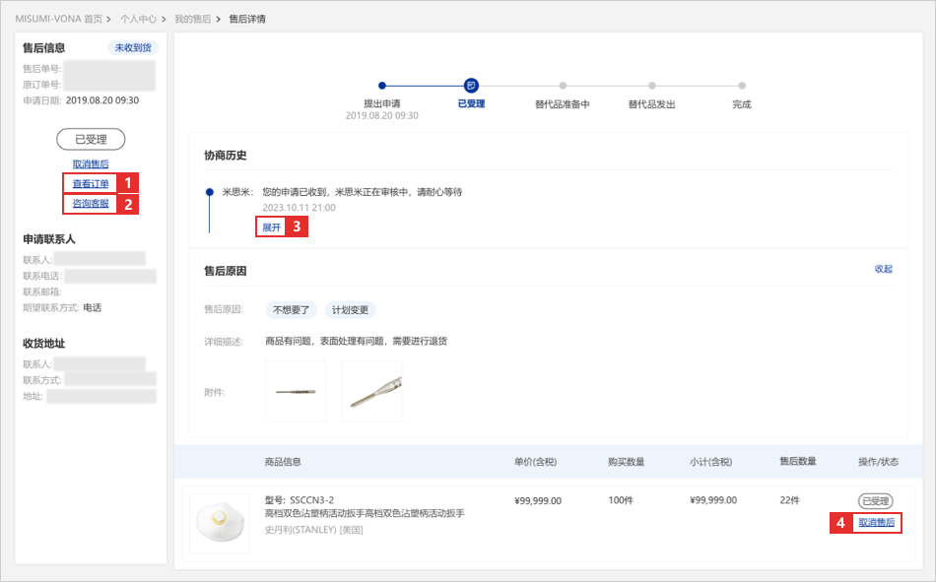The width and height of the screenshot is (936, 582).
Task: Click the 提出申请 step dot in progress bar
Action: (x=382, y=86)
